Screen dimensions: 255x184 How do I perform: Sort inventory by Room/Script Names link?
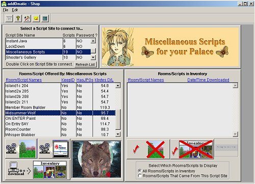click(146, 80)
